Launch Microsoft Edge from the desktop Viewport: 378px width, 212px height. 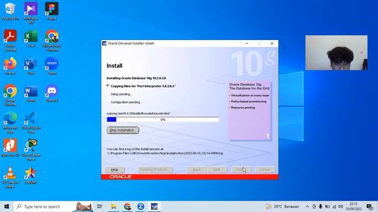(10, 122)
